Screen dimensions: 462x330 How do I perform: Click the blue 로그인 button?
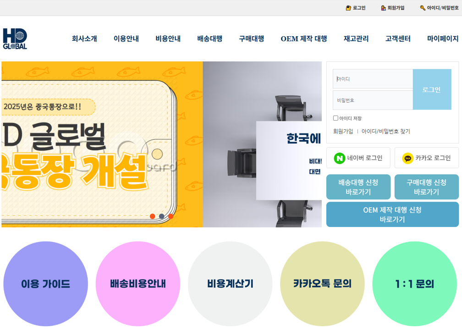(432, 89)
